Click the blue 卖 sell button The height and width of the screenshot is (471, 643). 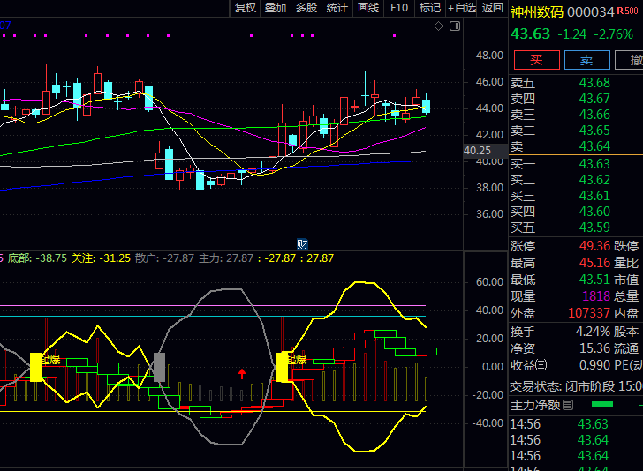586,60
